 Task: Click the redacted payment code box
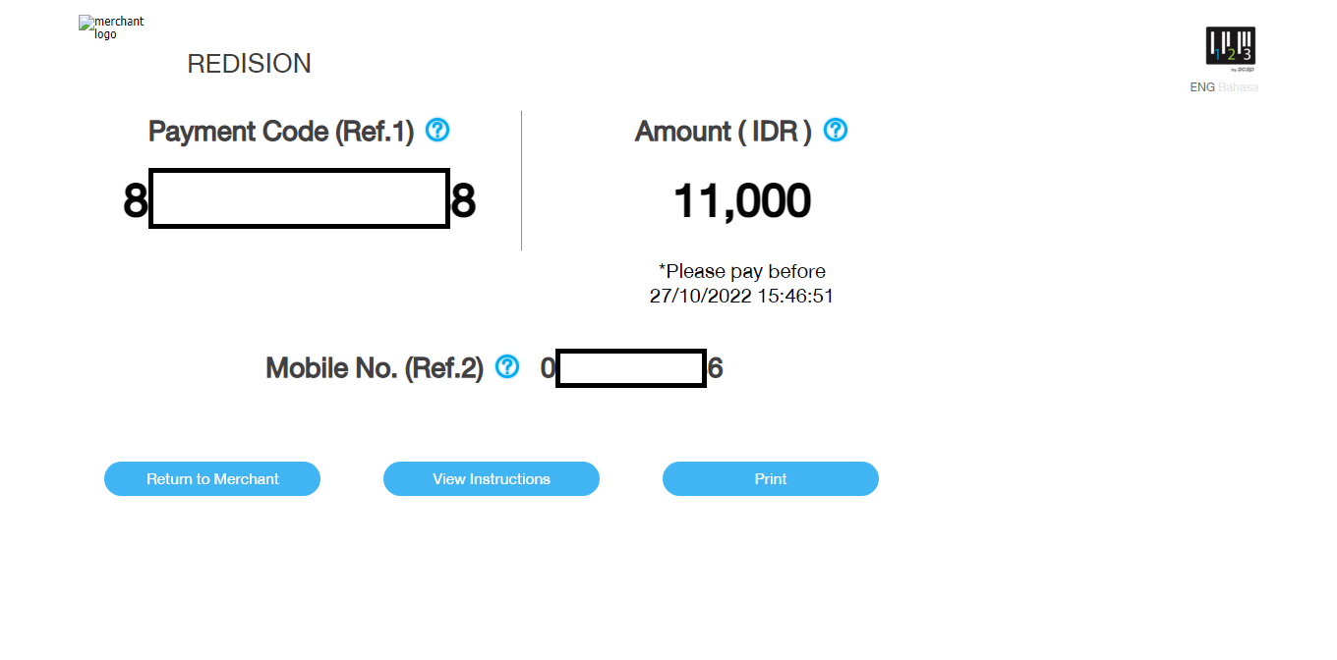(299, 198)
